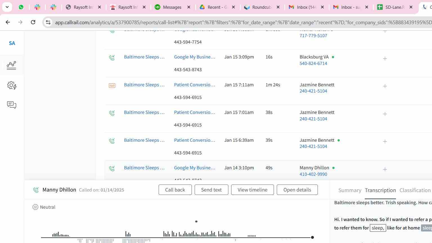The image size is (432, 243).
Task: Click inbound call icon for Blacksburg VA row
Action: tap(112, 58)
